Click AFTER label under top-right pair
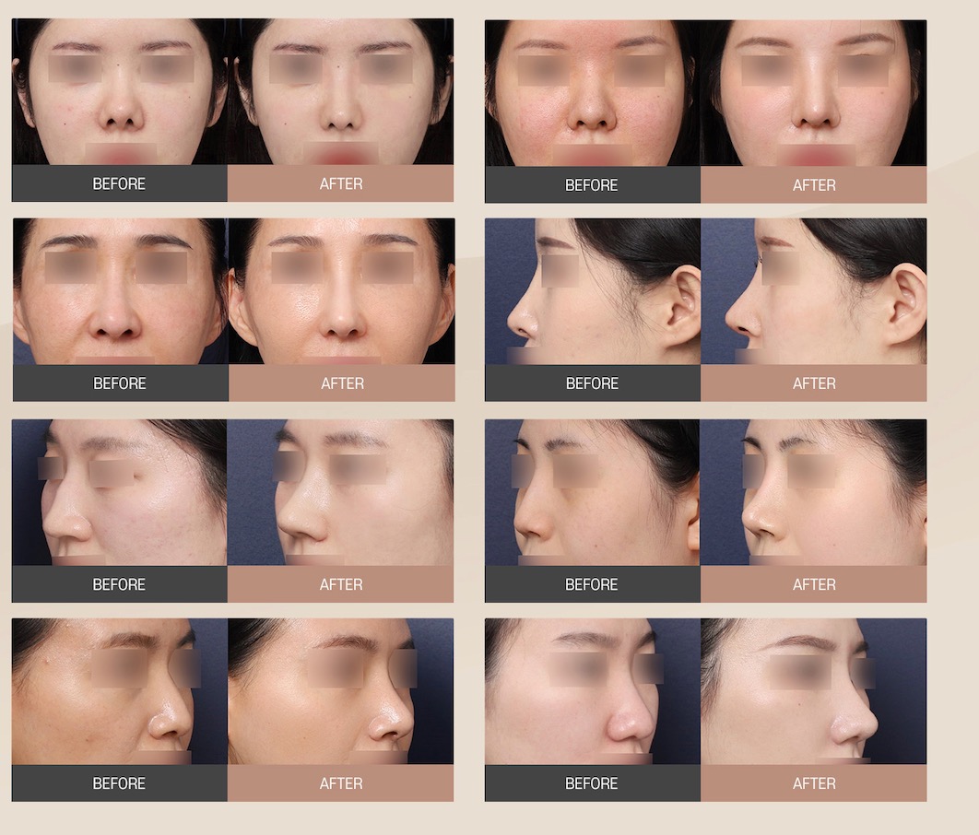Screen dimensions: 979x835 click(814, 184)
